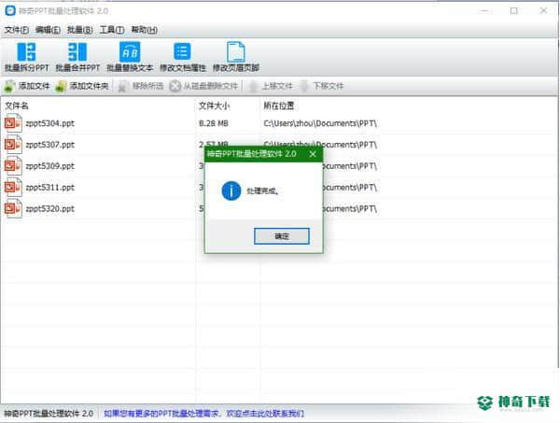Click contact link in status bar

click(203, 414)
